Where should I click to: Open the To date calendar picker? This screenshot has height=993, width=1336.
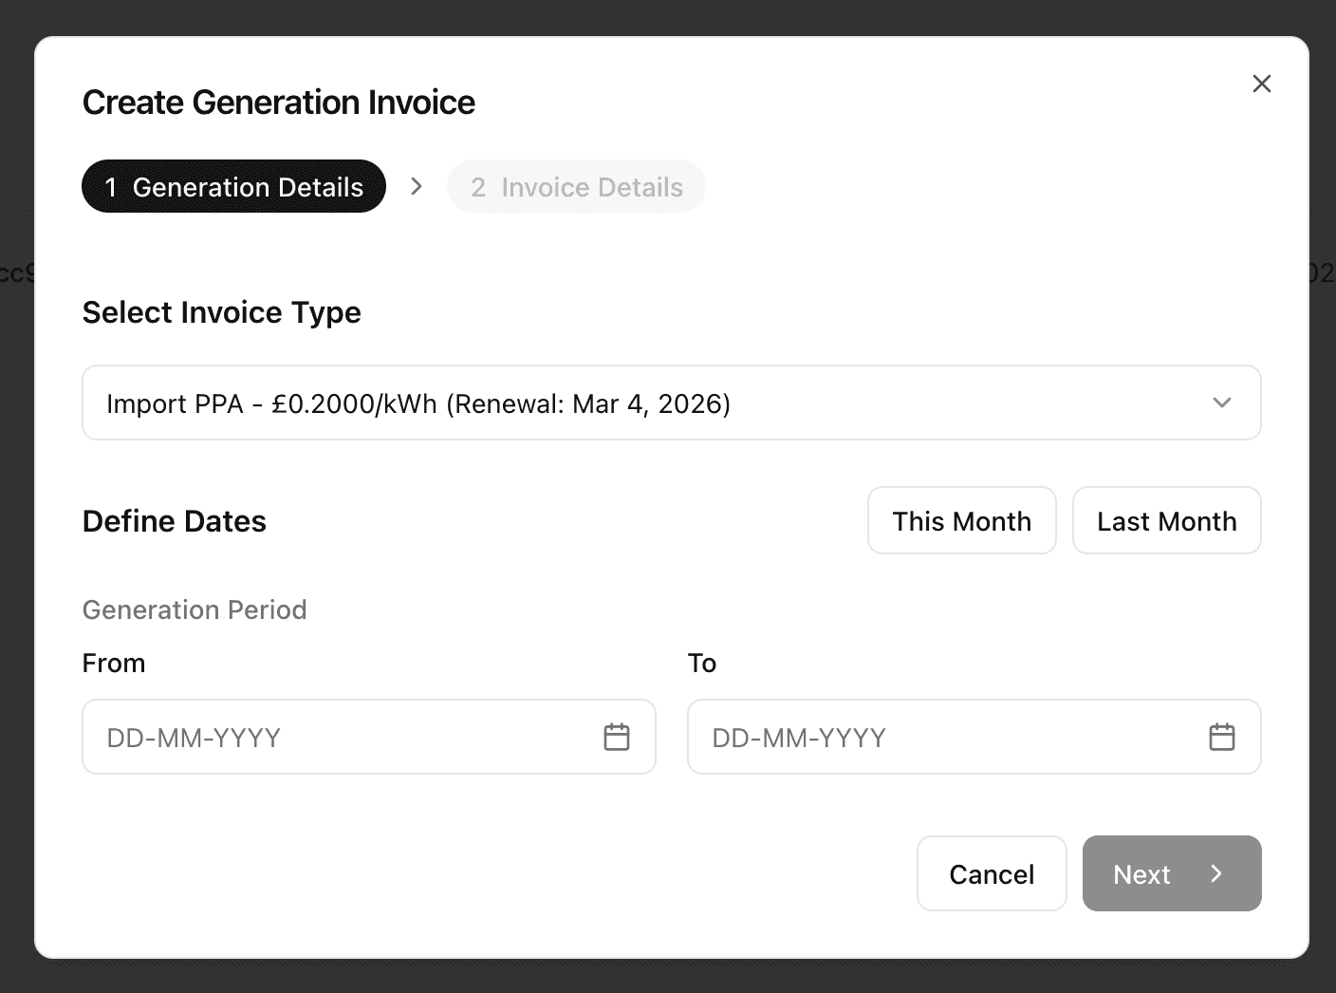click(x=1221, y=737)
